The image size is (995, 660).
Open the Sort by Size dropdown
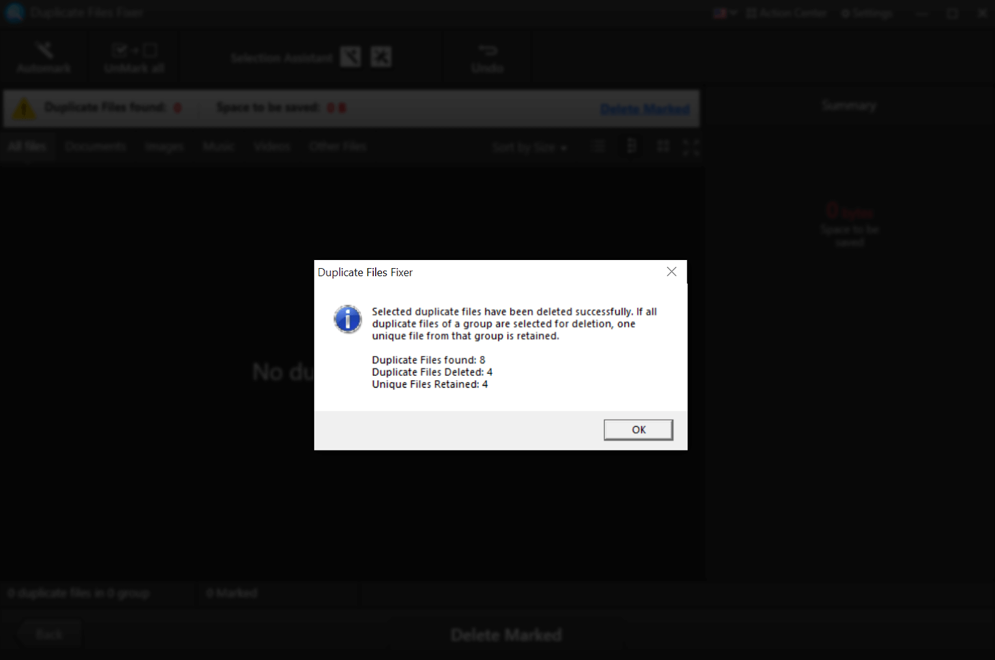tap(529, 147)
